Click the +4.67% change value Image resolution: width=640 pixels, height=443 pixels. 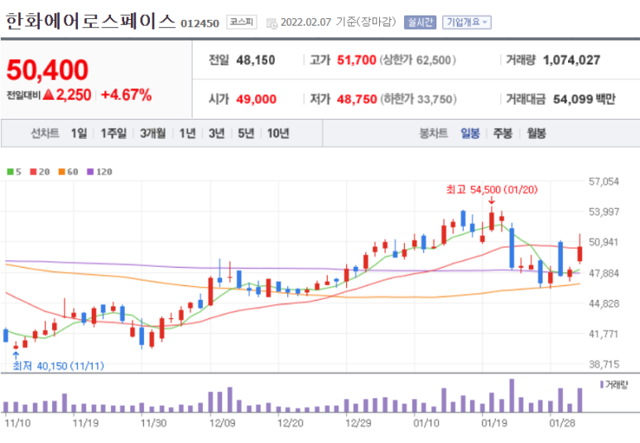click(x=126, y=95)
